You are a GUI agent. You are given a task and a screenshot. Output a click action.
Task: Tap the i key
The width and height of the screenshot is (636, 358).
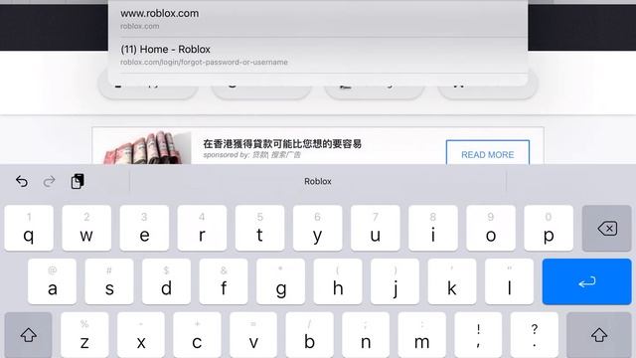(x=433, y=228)
